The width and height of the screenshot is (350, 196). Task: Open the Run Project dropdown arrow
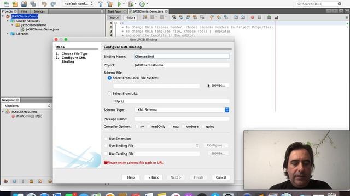click(124, 4)
